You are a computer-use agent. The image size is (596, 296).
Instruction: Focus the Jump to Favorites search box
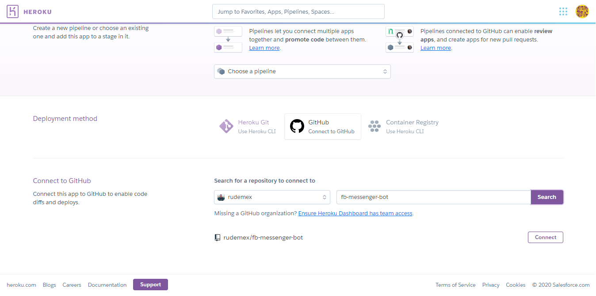(x=298, y=11)
